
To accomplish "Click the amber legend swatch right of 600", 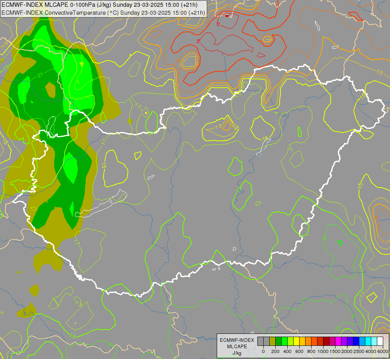I will click(302, 341).
